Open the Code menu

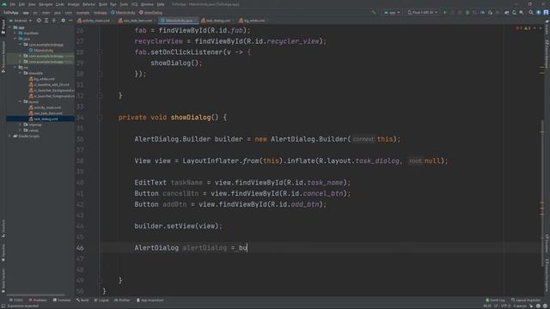[60, 4]
